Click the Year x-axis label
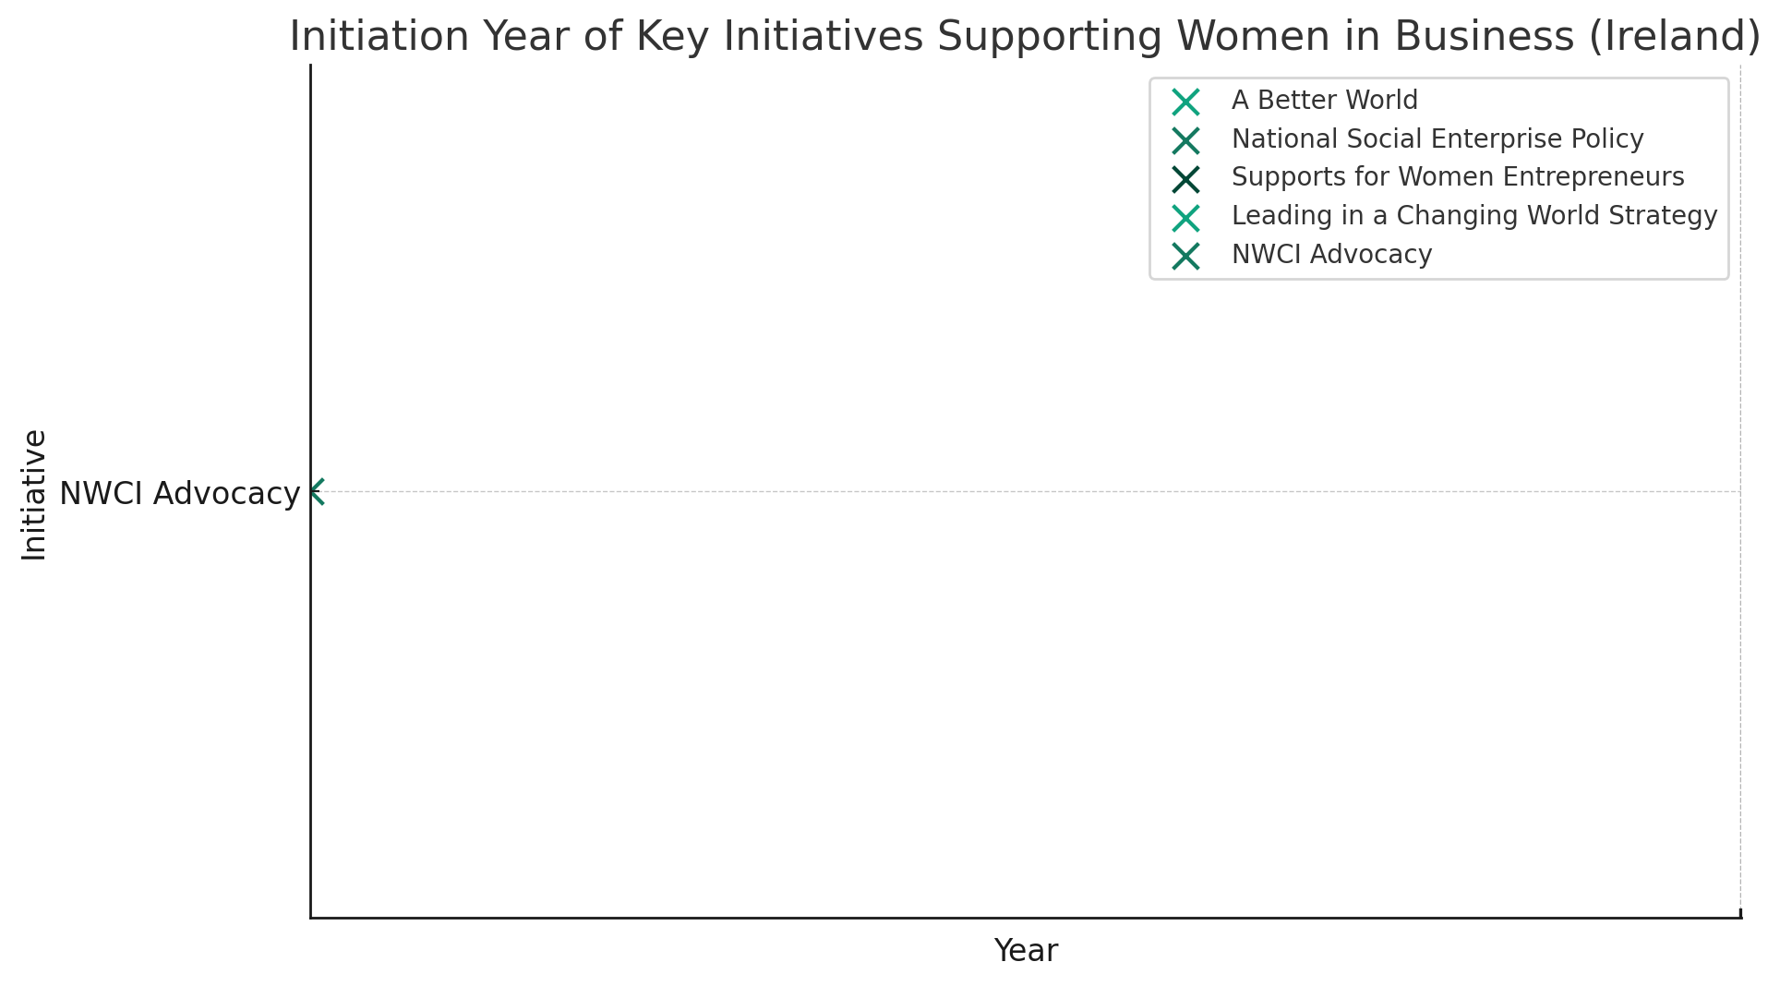 (x=1025, y=950)
